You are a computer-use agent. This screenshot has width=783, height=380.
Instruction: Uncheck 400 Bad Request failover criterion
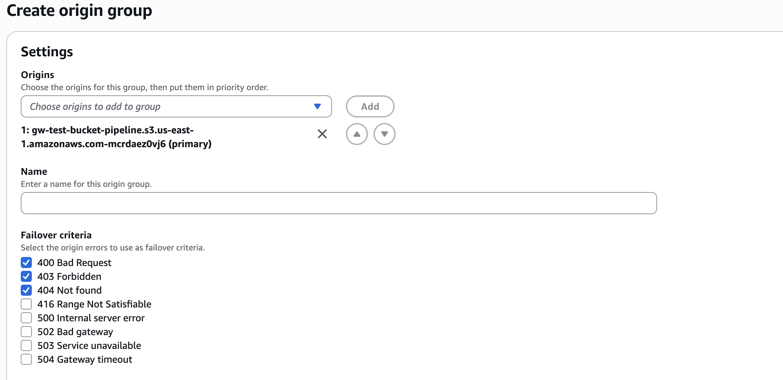[x=26, y=263]
